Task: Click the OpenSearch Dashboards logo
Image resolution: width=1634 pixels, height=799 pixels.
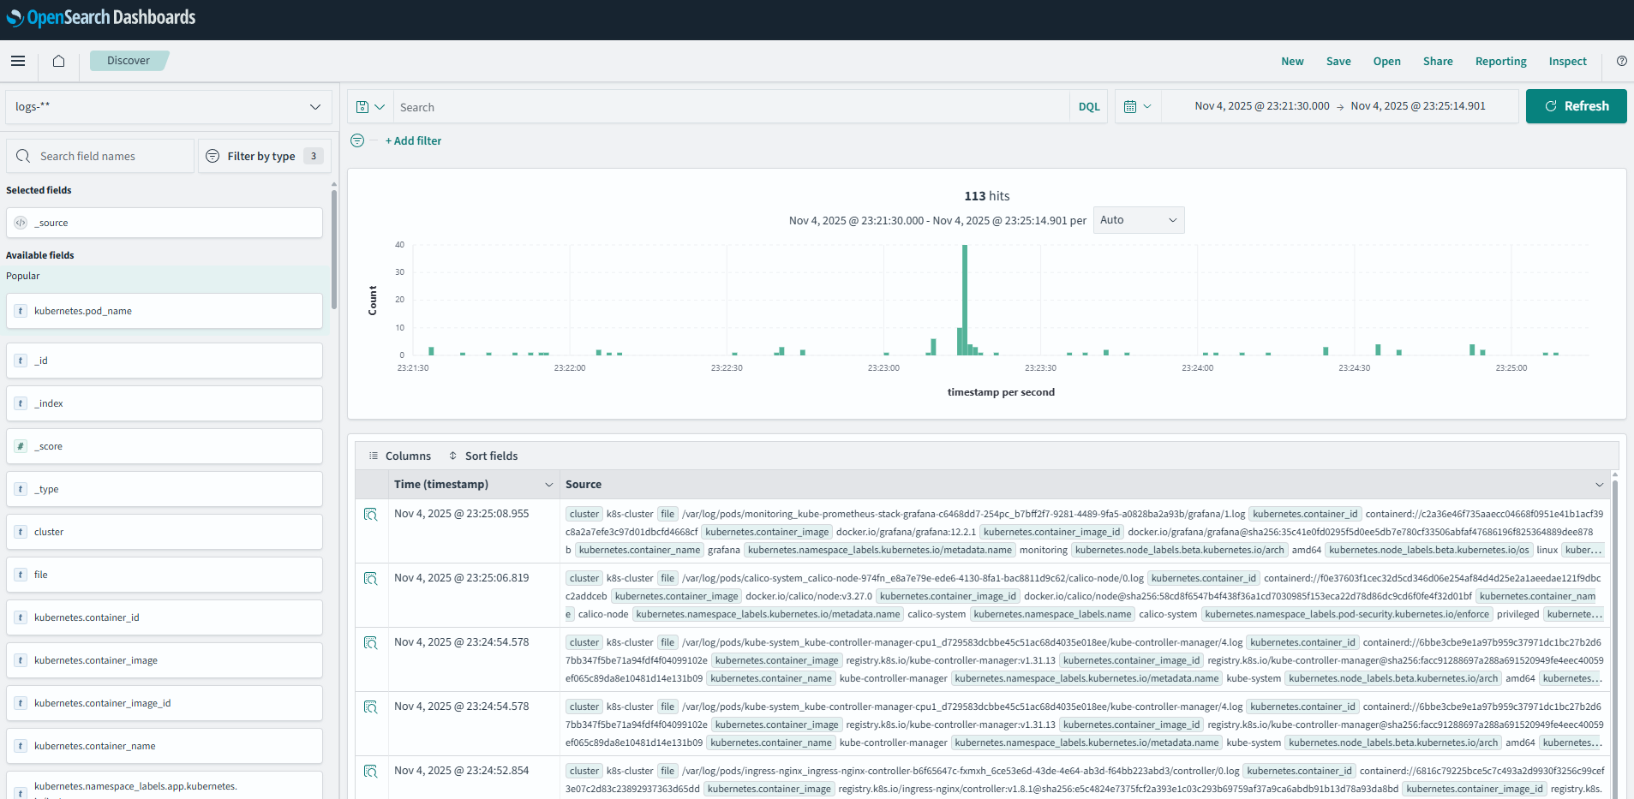Action: [101, 17]
